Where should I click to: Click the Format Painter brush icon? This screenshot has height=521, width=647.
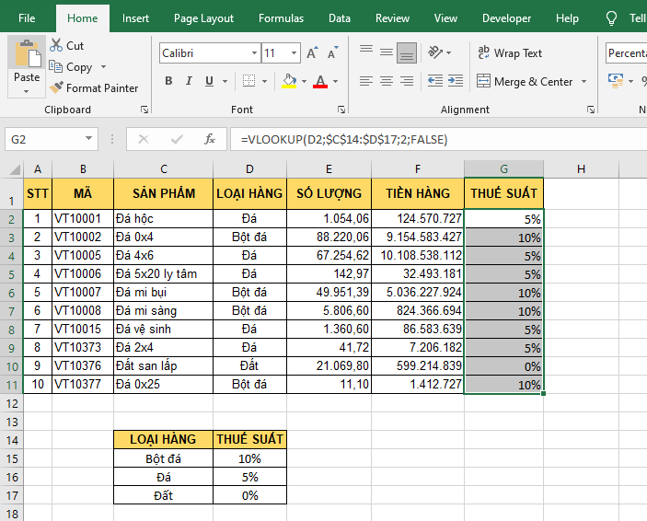(56, 88)
